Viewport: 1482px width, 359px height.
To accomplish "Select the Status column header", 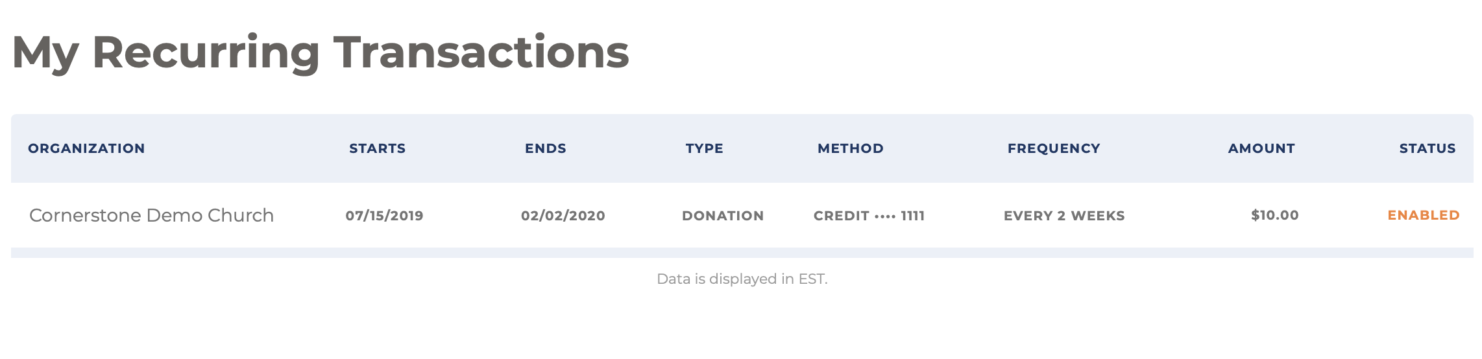I will point(1427,148).
